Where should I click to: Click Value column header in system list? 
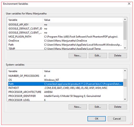click(83, 71)
